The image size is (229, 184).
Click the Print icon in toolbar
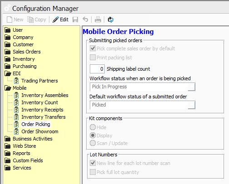(98, 19)
